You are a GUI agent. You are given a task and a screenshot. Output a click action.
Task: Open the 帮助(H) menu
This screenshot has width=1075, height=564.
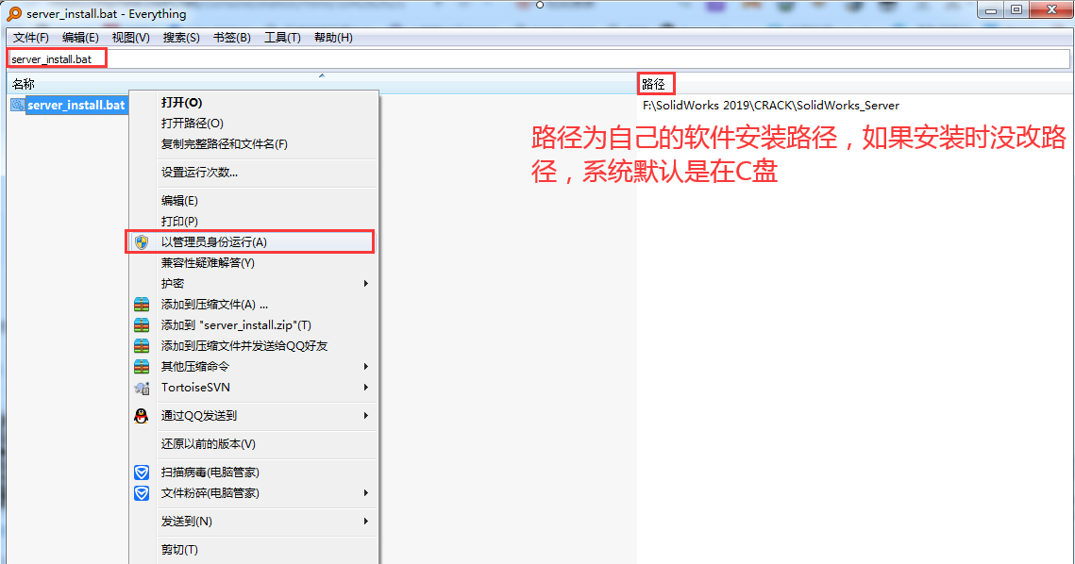click(x=333, y=38)
